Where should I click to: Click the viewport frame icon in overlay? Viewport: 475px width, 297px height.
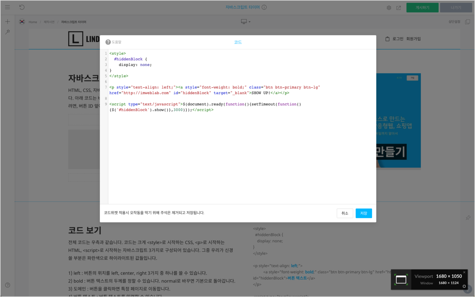(x=401, y=280)
